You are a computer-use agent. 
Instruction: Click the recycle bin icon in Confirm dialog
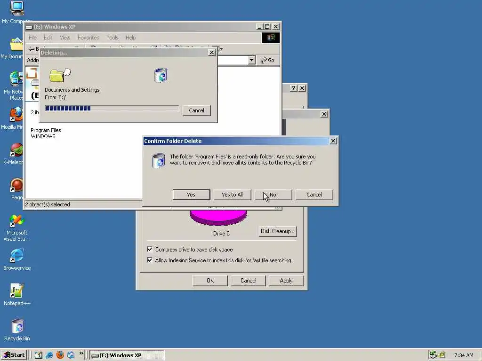158,161
